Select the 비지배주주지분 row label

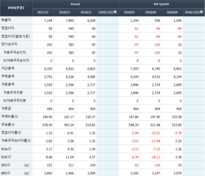[x=15, y=100]
